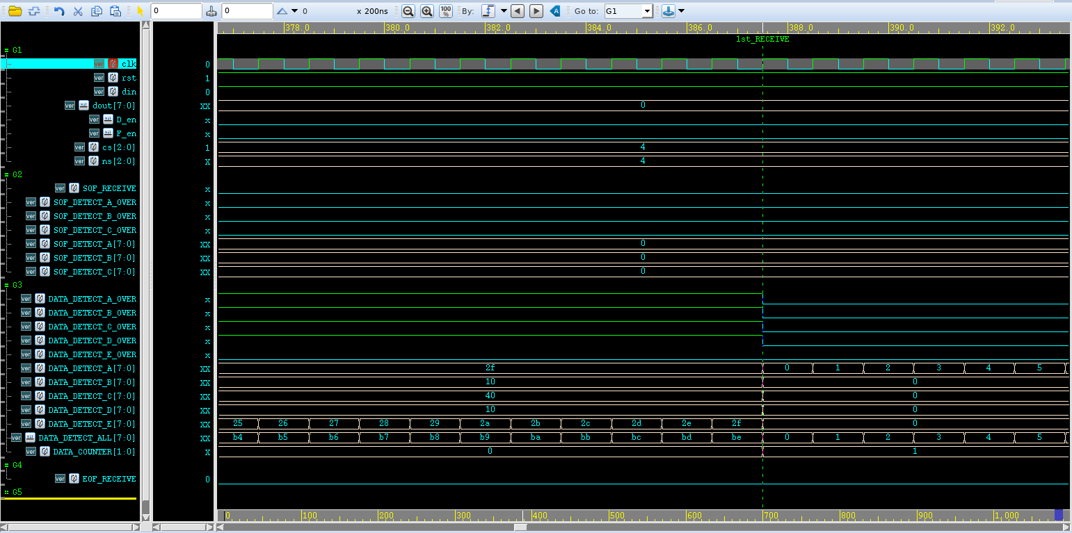Copy selected signals

pyautogui.click(x=97, y=11)
